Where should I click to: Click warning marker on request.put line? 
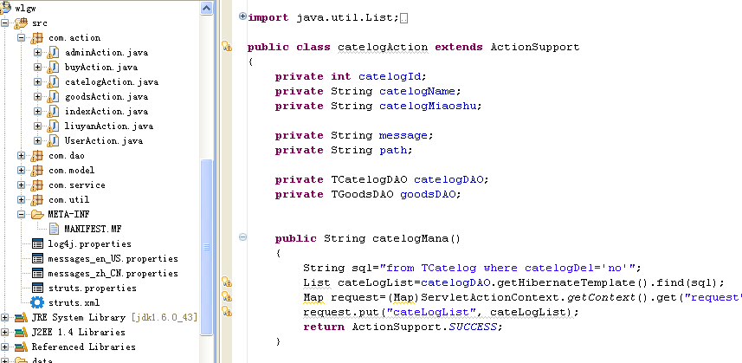(227, 311)
